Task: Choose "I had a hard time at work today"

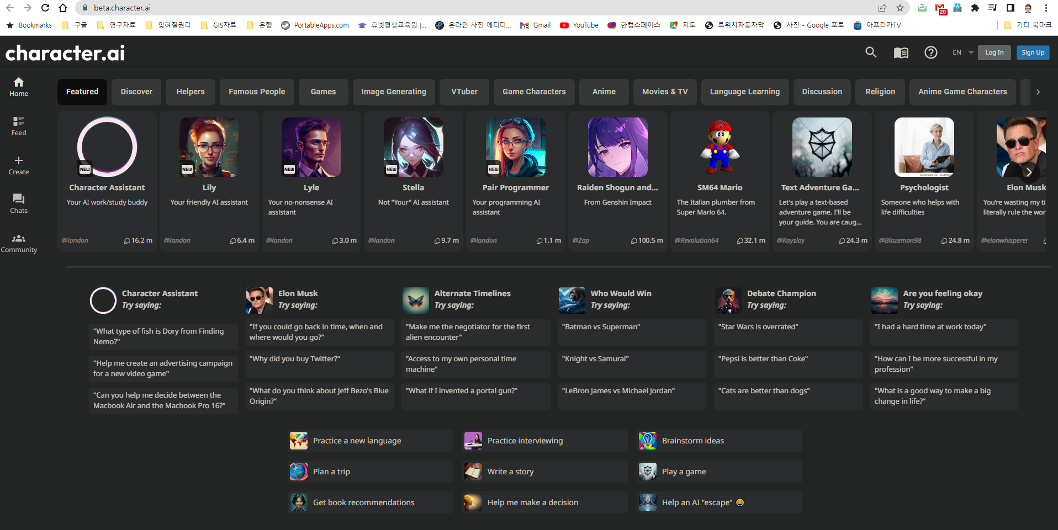Action: pyautogui.click(x=944, y=332)
